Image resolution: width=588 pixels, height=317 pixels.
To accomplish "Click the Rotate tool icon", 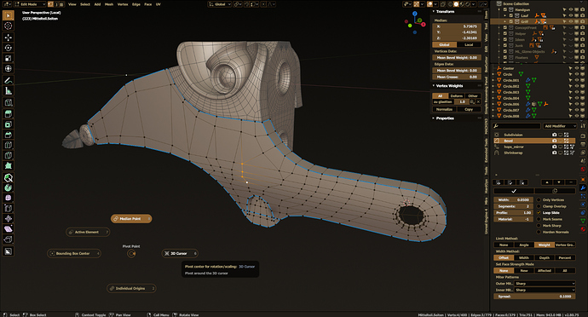I will pos(9,48).
